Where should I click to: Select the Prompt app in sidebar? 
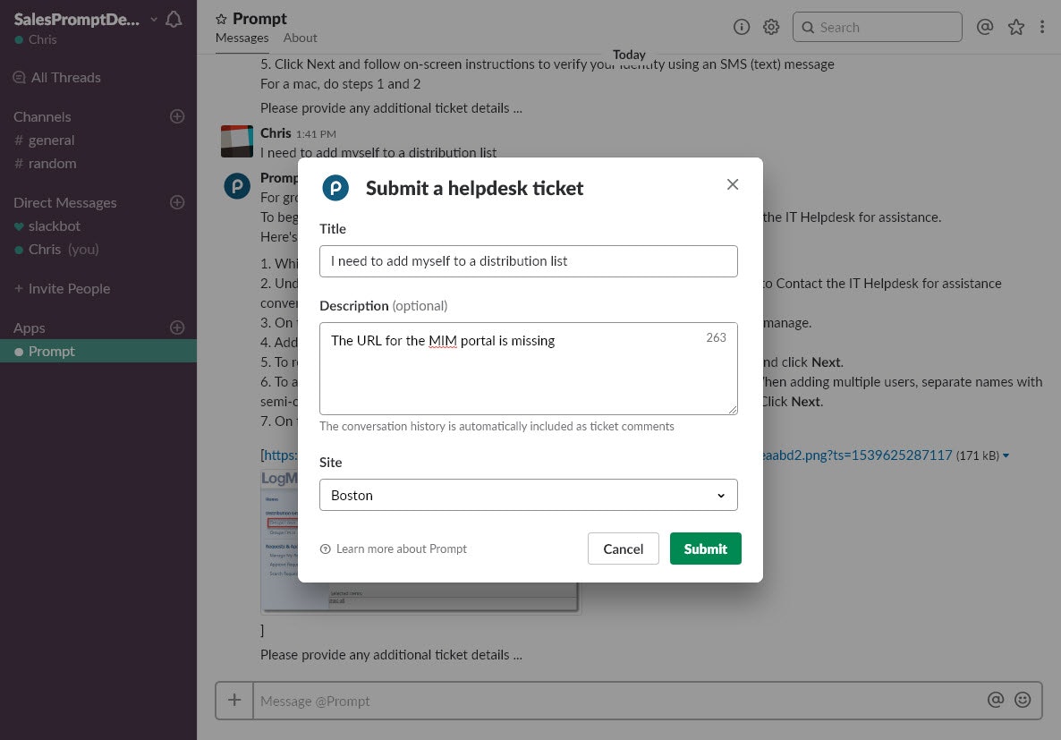98,351
